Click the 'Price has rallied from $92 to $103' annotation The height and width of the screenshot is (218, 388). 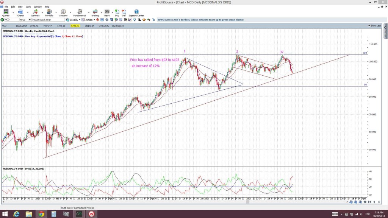point(155,60)
